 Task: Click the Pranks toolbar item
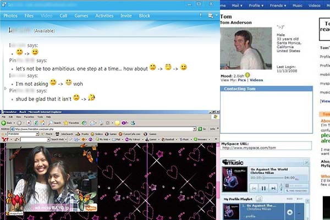point(82,134)
